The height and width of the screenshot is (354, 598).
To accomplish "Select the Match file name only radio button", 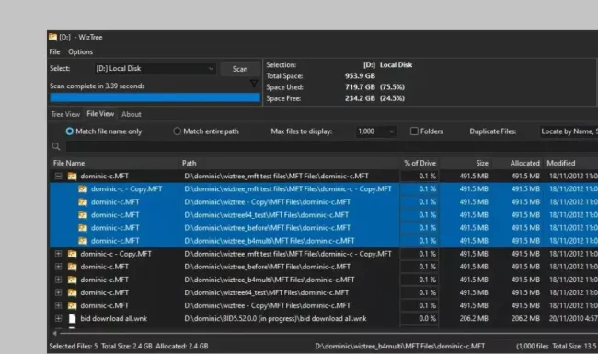I will [x=69, y=131].
